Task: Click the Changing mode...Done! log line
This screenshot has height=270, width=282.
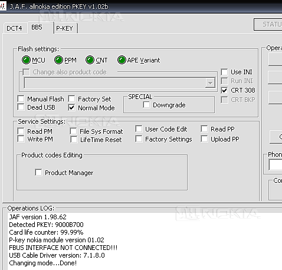Action: tap(43, 263)
